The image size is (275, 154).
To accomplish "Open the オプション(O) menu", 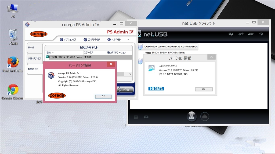I will (68, 40).
